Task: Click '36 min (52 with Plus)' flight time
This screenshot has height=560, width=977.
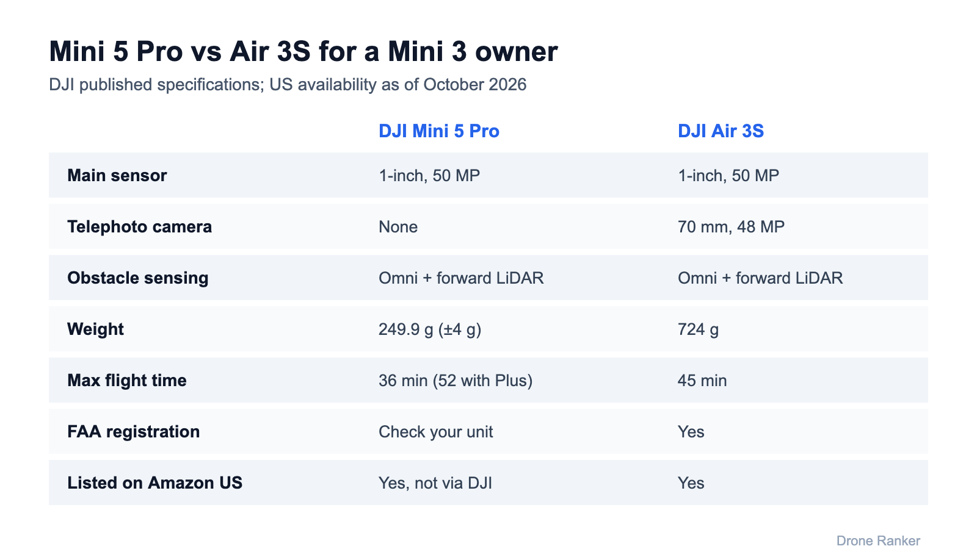Action: tap(456, 381)
